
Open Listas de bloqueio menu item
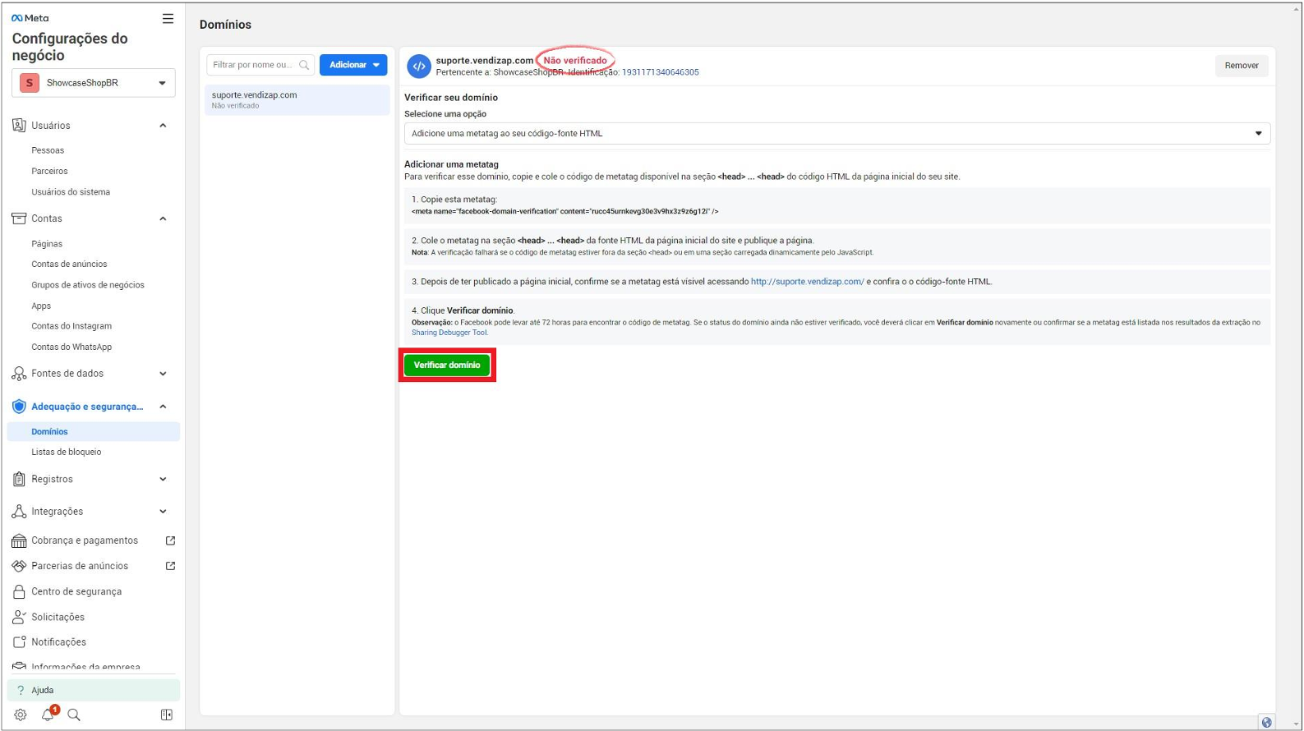tap(67, 452)
